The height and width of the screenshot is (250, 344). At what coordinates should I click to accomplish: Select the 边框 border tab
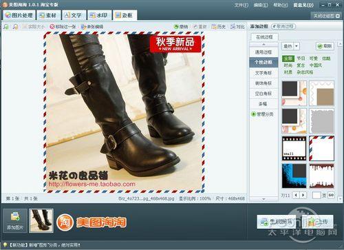click(125, 15)
